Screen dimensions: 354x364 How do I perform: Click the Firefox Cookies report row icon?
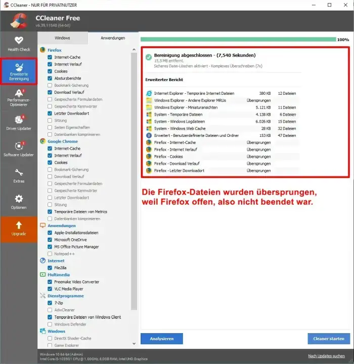pyautogui.click(x=149, y=157)
